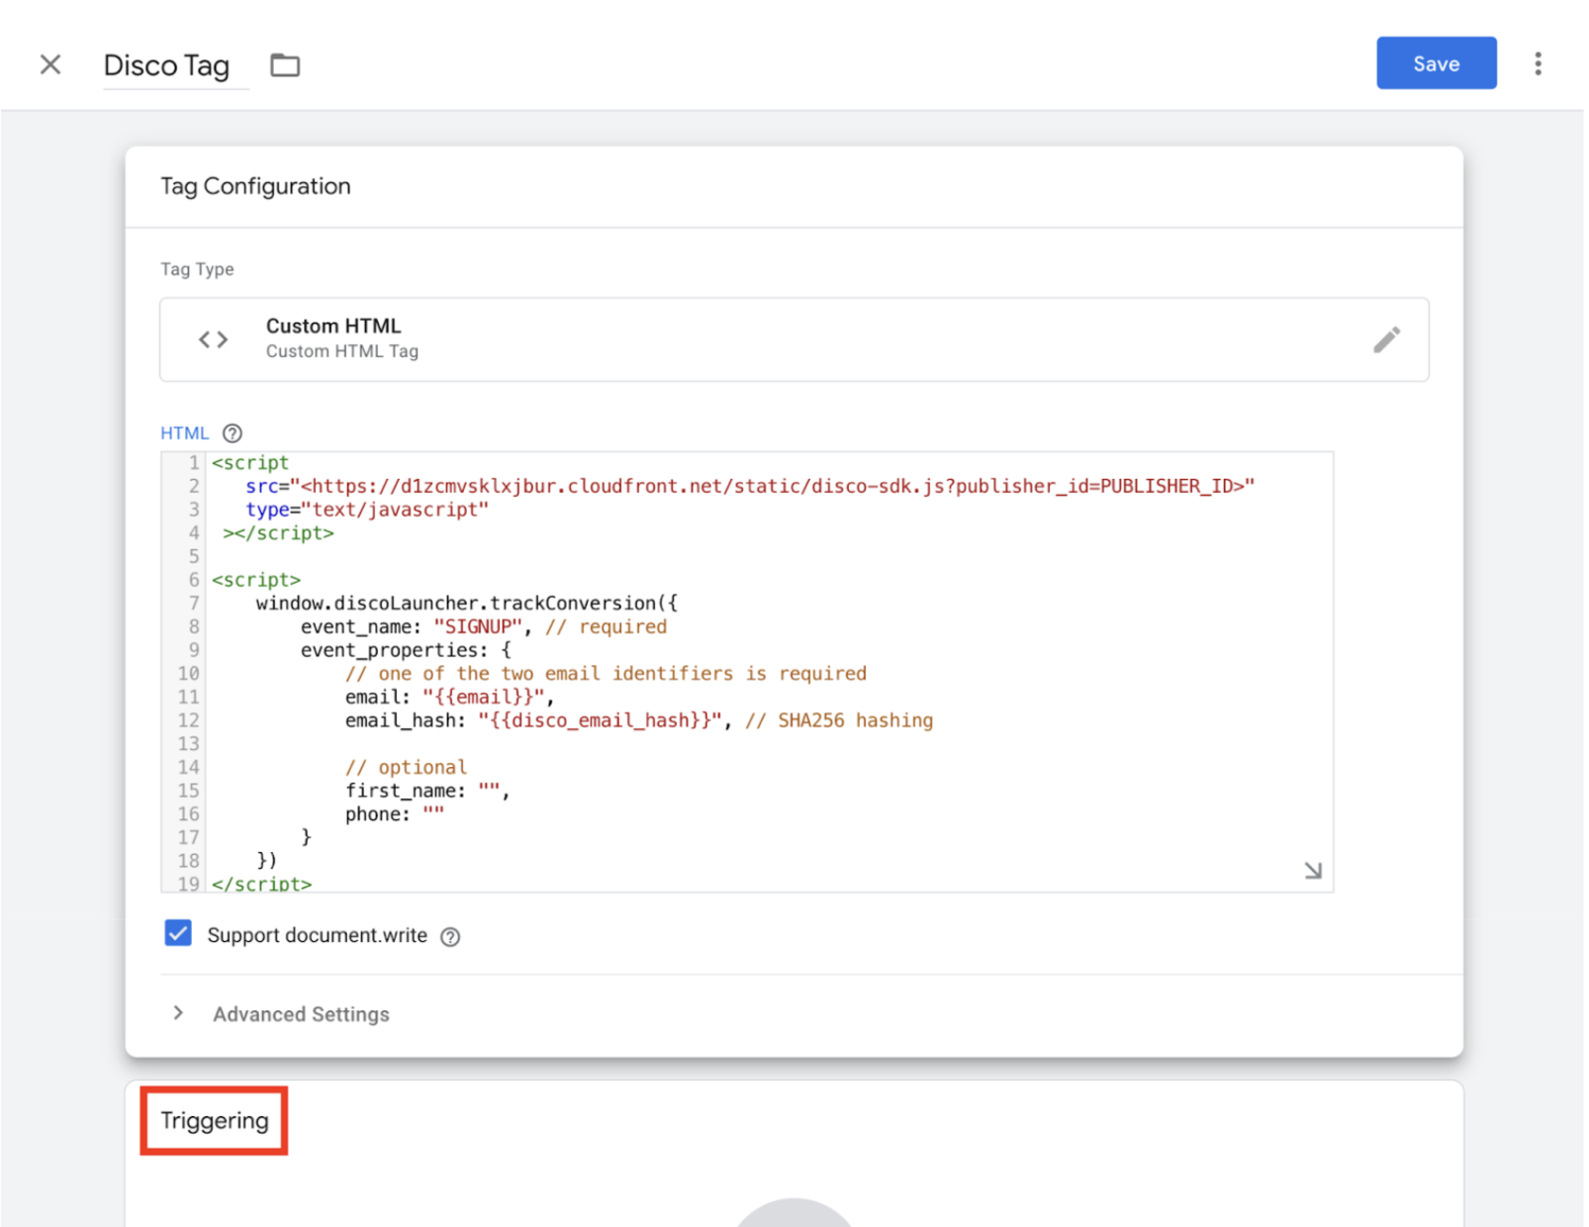The height and width of the screenshot is (1227, 1589).
Task: Click the "one of the two email identifiers" comment
Action: click(606, 674)
